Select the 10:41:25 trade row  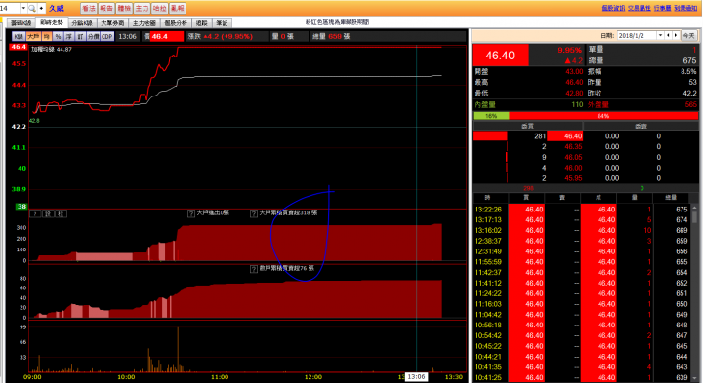coord(582,377)
